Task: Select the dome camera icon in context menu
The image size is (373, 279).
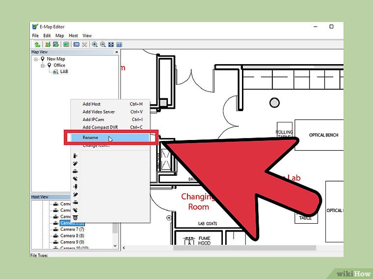Action: coord(75,217)
